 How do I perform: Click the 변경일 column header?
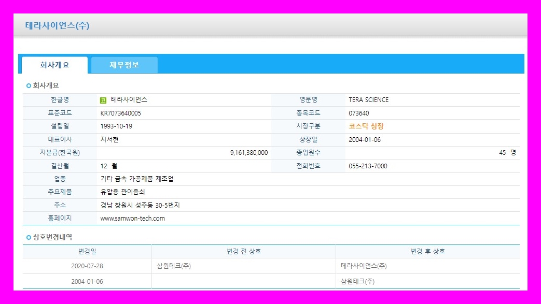click(87, 251)
